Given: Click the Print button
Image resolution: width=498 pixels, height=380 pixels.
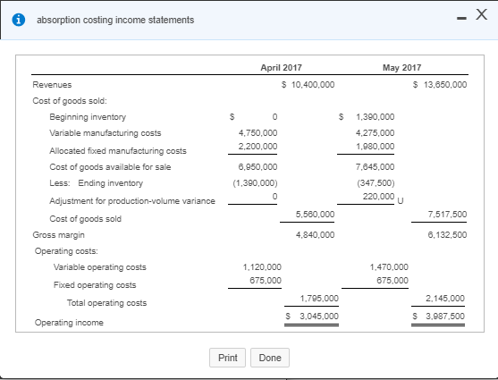Looking at the screenshot, I should (x=227, y=358).
